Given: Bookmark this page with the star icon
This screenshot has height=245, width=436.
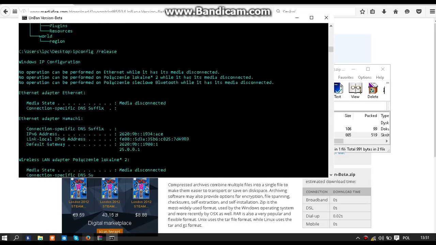Looking at the screenshot, I should 362,12.
